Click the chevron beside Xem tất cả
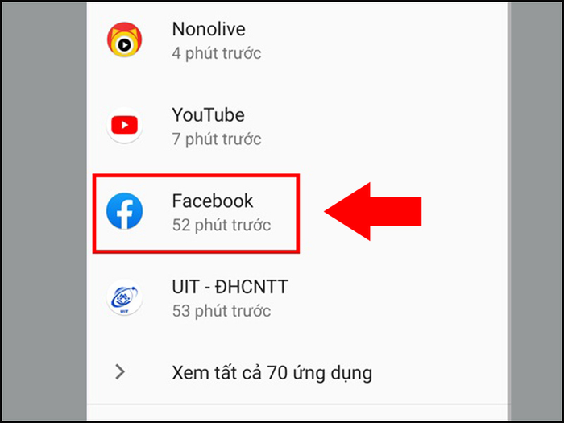The width and height of the screenshot is (564, 423). [x=120, y=372]
